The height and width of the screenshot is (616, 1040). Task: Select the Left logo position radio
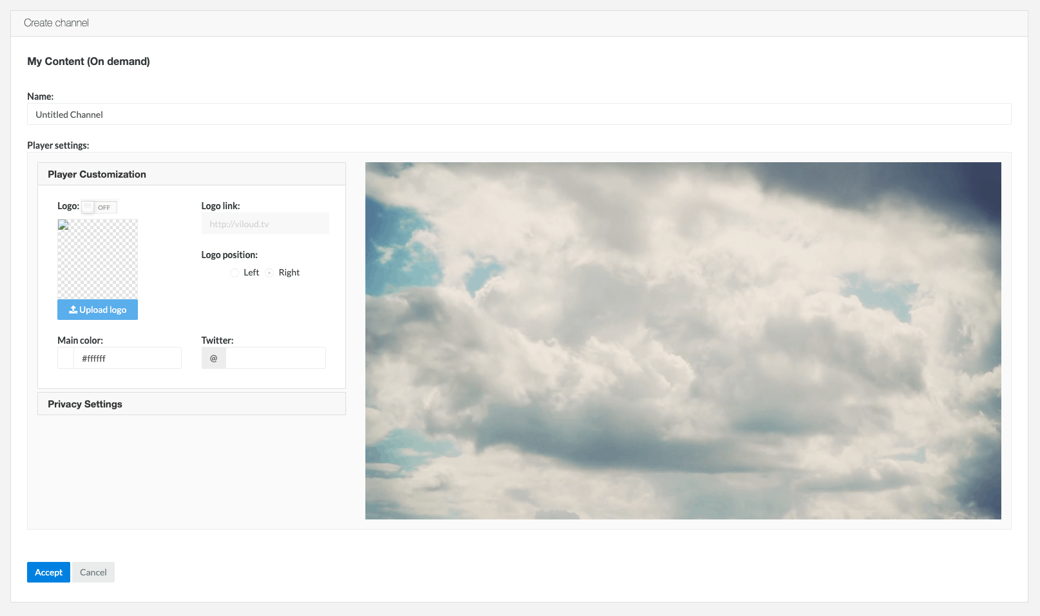coord(235,273)
